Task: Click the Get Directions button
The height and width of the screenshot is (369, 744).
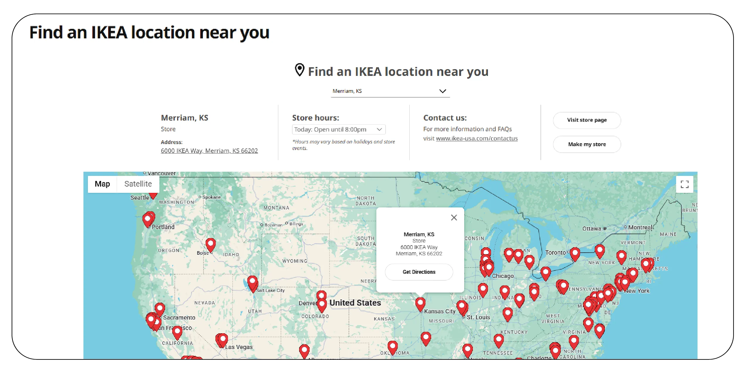Action: coord(419,272)
